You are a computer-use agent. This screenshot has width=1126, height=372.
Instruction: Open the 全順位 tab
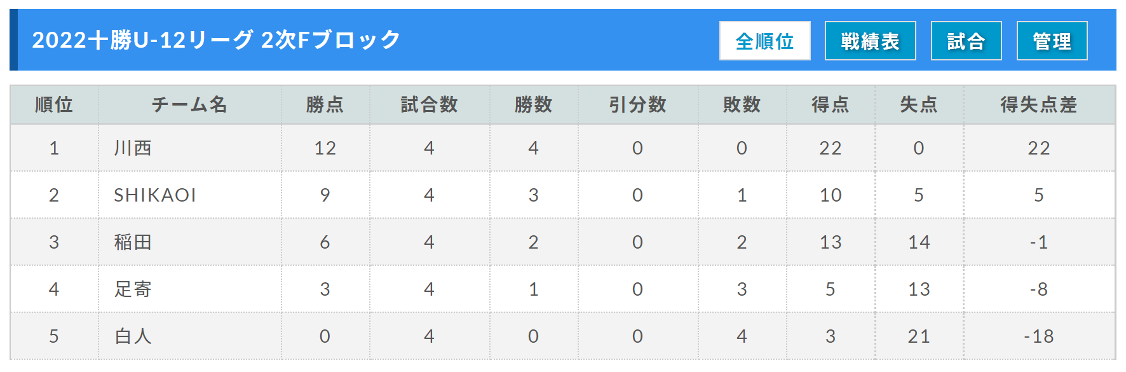[764, 41]
